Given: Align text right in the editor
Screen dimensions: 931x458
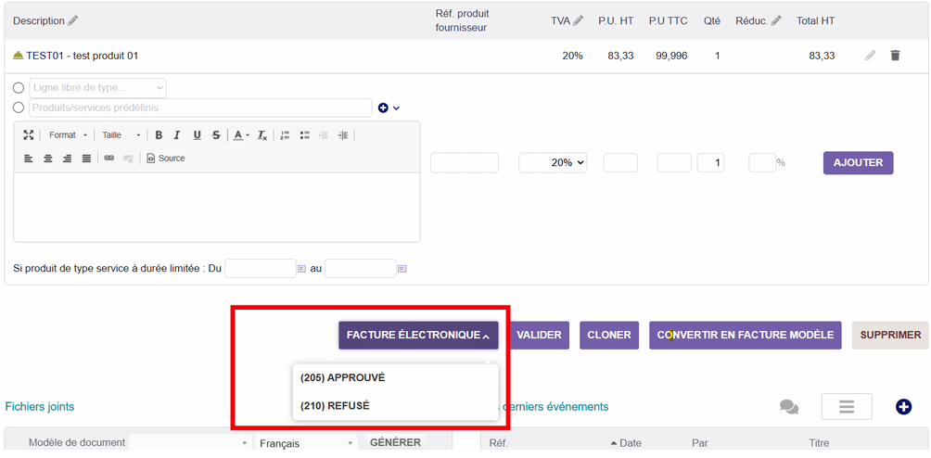Looking at the screenshot, I should [x=67, y=159].
